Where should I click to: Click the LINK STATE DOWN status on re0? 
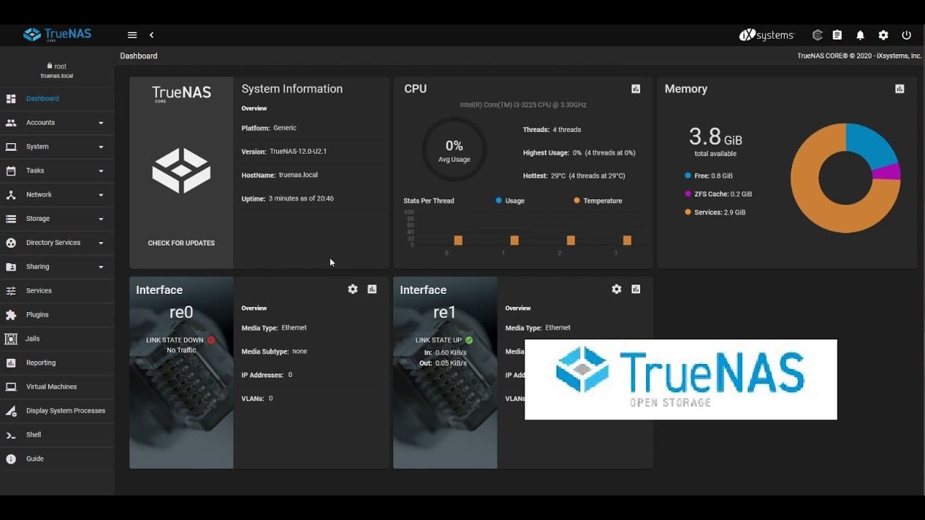pyautogui.click(x=181, y=340)
